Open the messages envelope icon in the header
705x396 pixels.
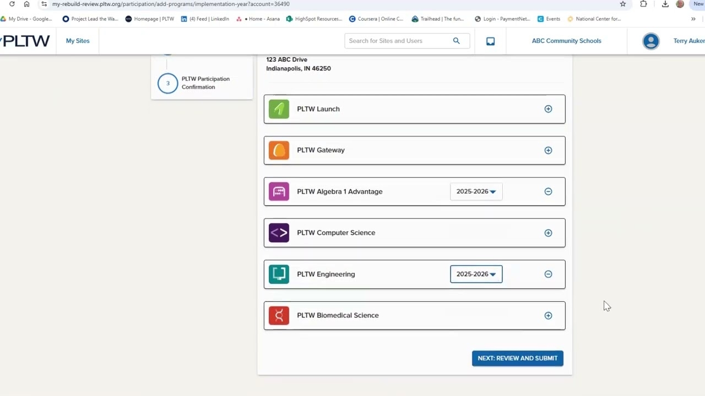click(x=490, y=41)
